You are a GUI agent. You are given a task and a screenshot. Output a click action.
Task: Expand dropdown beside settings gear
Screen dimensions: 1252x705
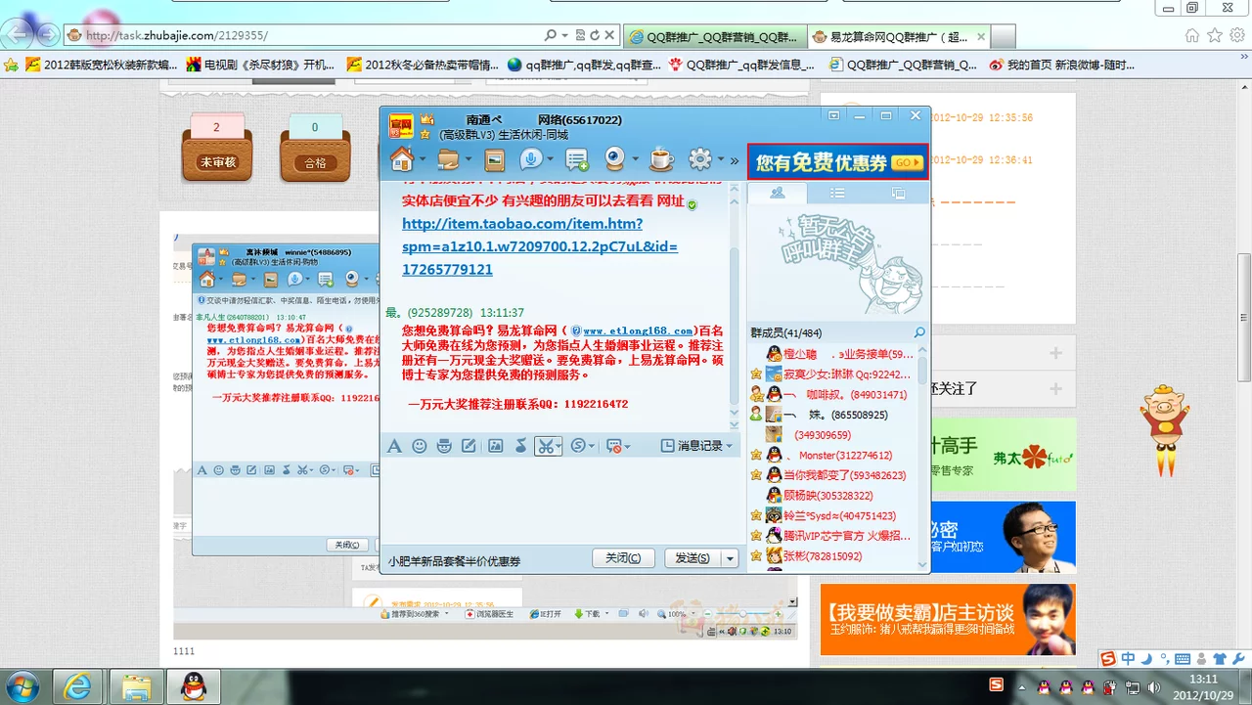[721, 159]
